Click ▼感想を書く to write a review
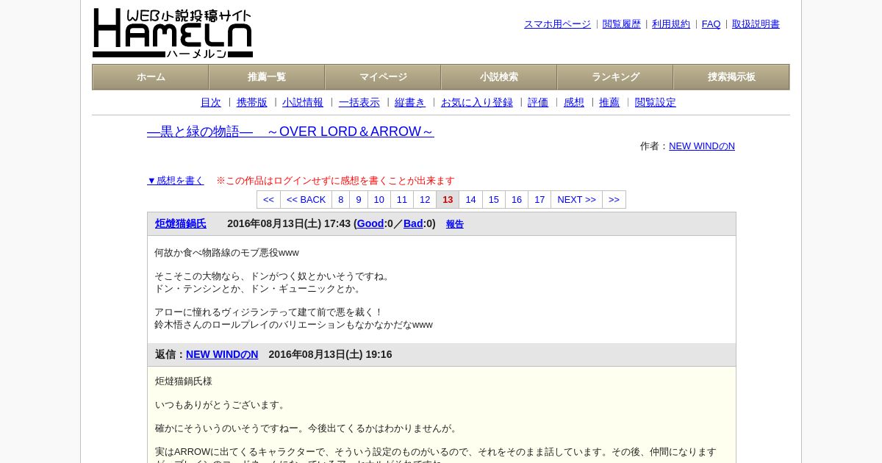 176,181
